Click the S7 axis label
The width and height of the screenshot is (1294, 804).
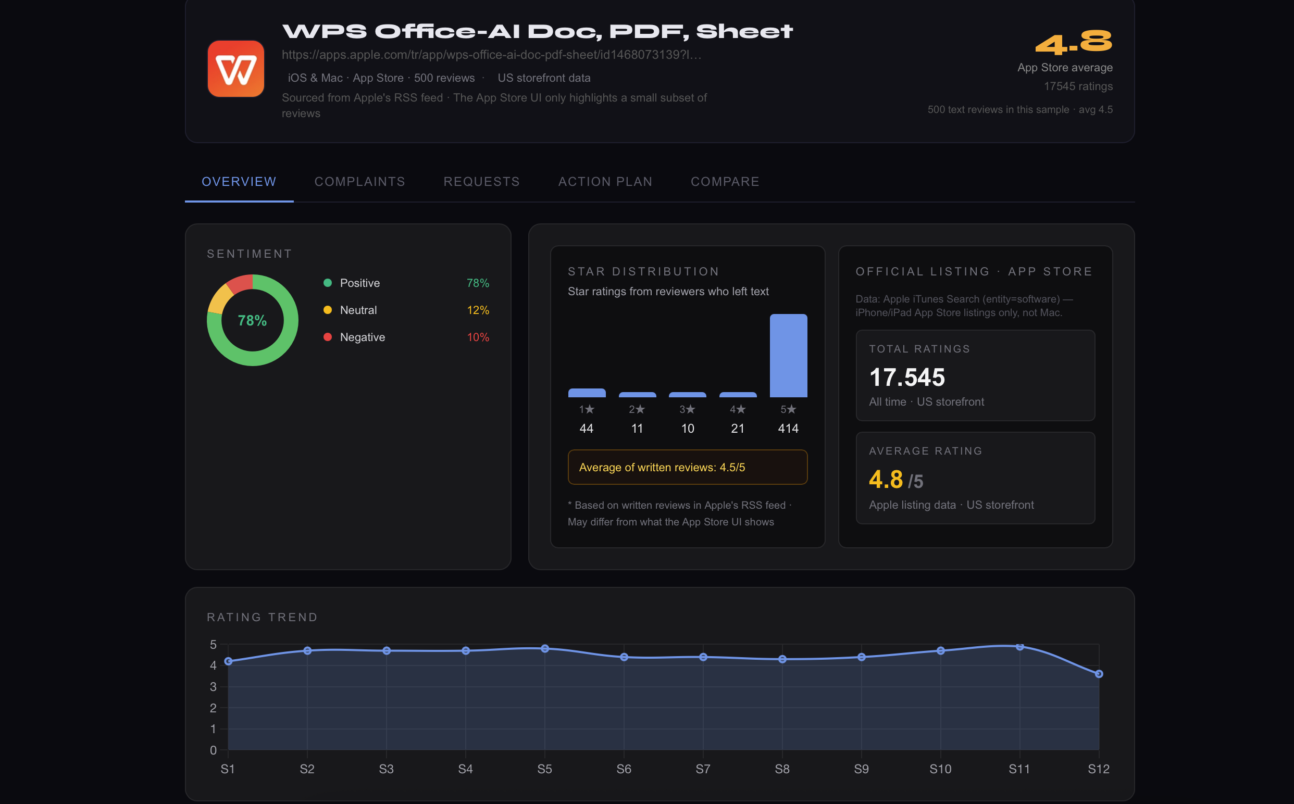click(x=703, y=769)
